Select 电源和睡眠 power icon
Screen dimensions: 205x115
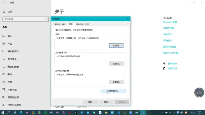tap(4, 67)
